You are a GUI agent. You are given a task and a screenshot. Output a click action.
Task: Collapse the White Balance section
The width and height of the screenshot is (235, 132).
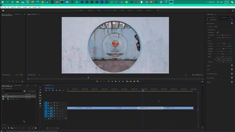(207, 30)
